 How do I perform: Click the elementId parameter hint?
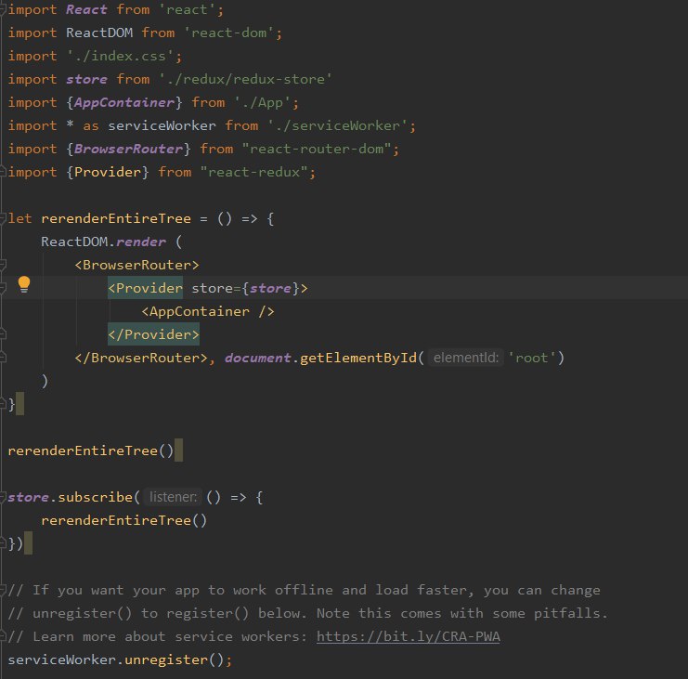point(466,358)
